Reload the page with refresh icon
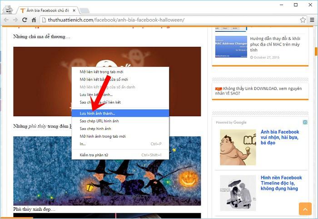 25,20
